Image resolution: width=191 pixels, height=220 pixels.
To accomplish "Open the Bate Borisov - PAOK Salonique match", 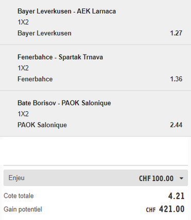I will [64, 103].
